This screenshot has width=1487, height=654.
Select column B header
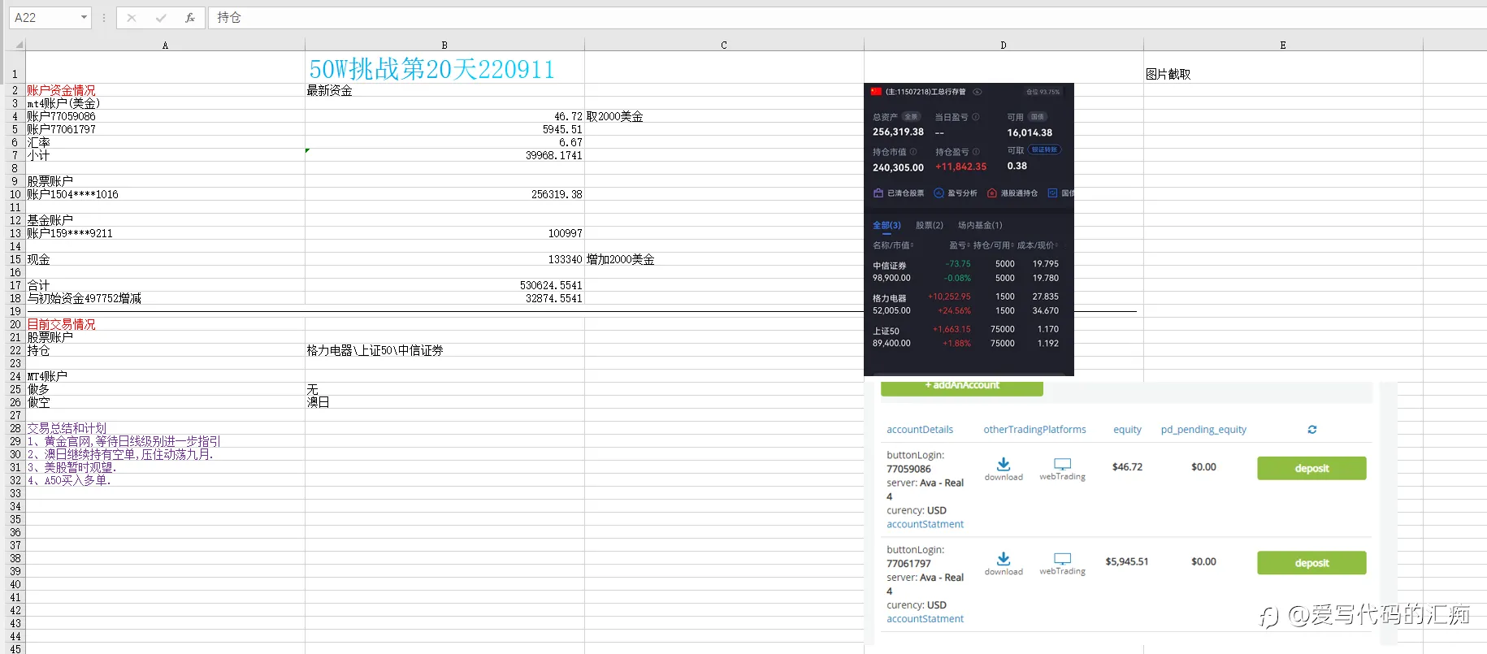(444, 45)
